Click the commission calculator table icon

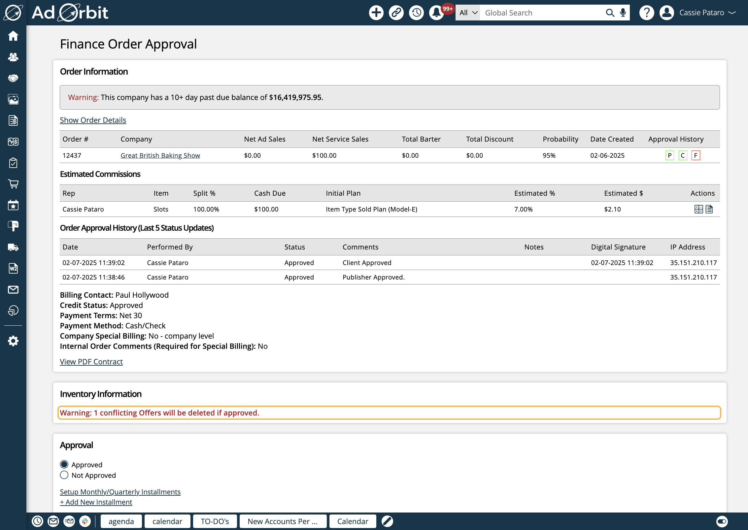point(698,209)
